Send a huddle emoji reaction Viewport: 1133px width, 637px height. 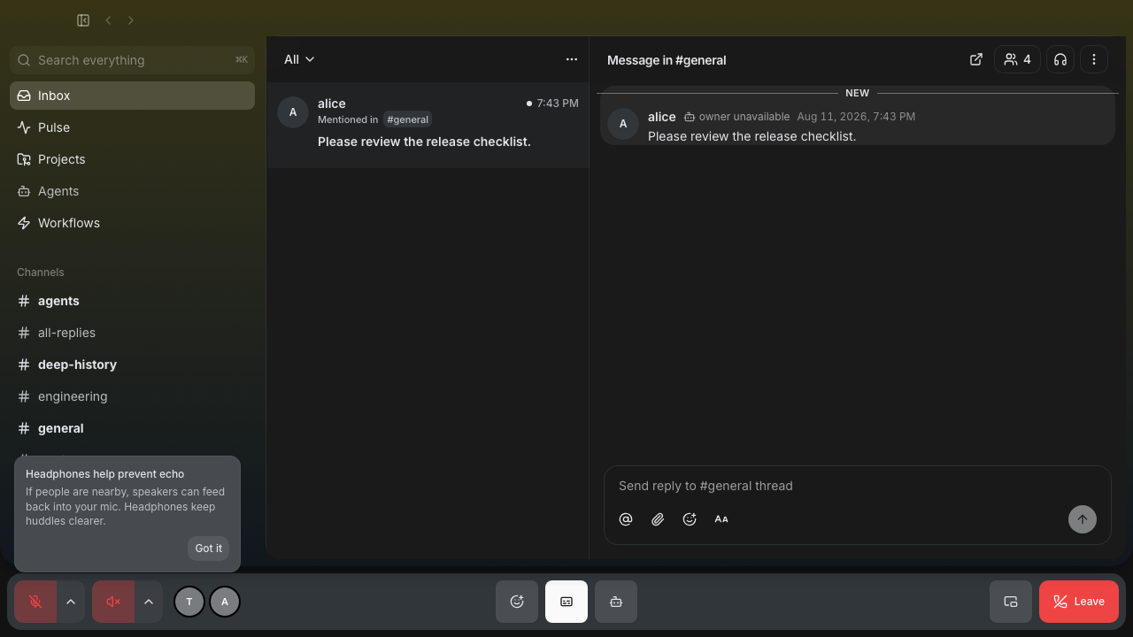(x=517, y=602)
